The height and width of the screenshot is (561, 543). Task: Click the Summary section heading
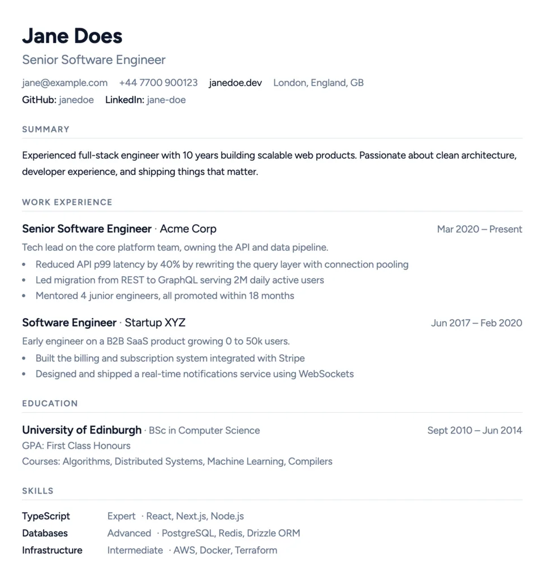(x=46, y=129)
